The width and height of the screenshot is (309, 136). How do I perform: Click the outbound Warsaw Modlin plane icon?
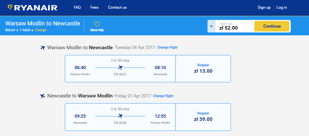[43, 48]
